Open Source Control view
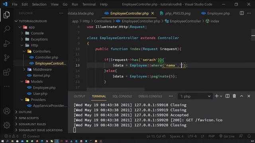The image size is (255, 143). click(6, 58)
